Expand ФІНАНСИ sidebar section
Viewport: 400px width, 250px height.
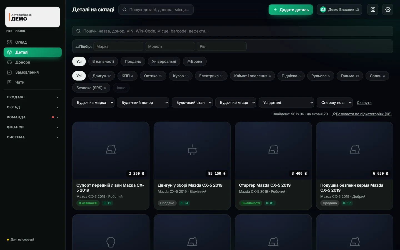[32, 127]
